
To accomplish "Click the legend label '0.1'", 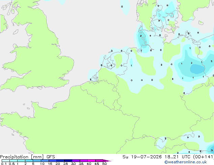I will pyautogui.click(x=4, y=164).
